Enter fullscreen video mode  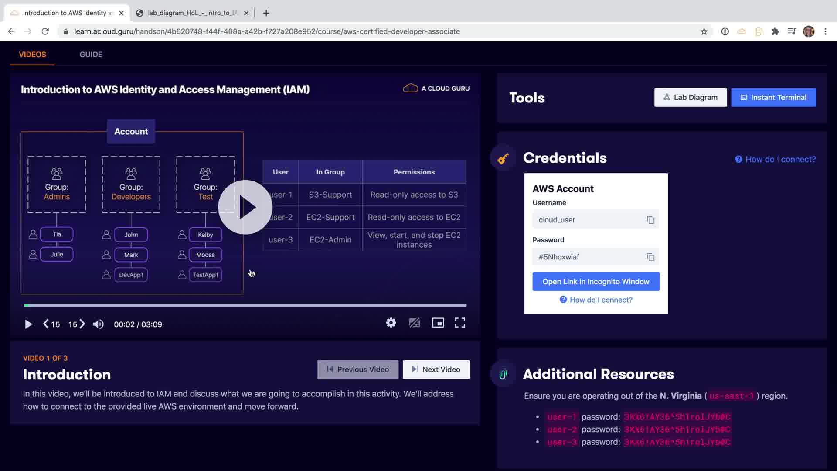point(460,323)
